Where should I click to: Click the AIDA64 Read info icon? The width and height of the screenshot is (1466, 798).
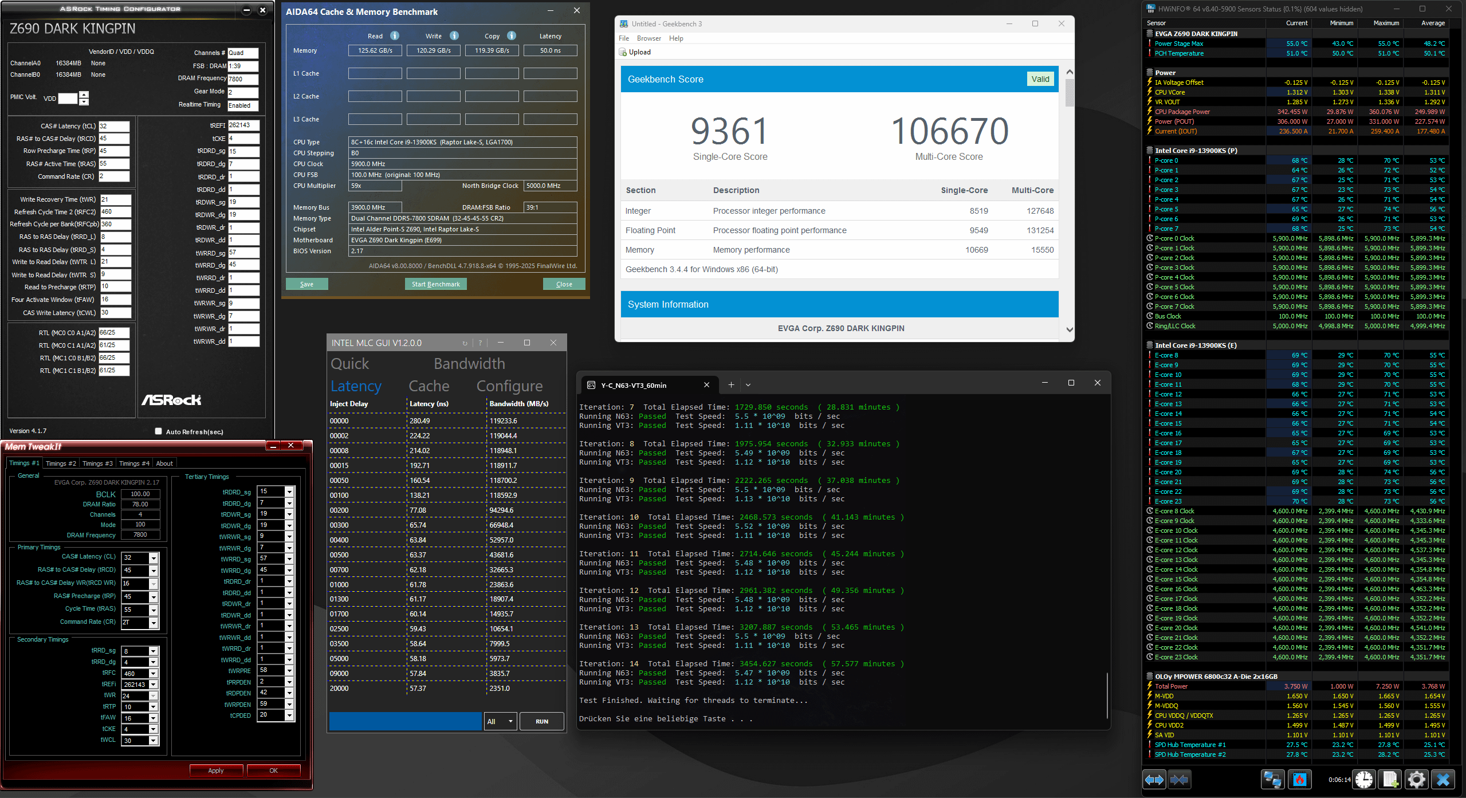(395, 36)
